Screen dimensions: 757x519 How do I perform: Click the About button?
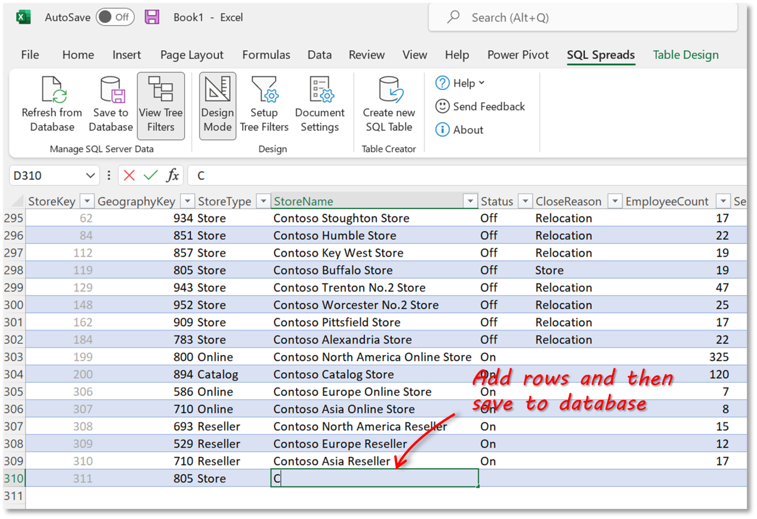[x=468, y=130]
